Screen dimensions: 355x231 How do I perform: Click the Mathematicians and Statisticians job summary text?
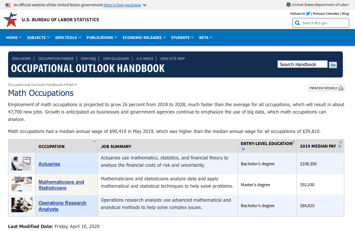click(x=167, y=183)
